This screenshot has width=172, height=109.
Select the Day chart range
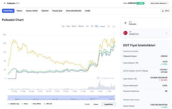(x=63, y=26)
